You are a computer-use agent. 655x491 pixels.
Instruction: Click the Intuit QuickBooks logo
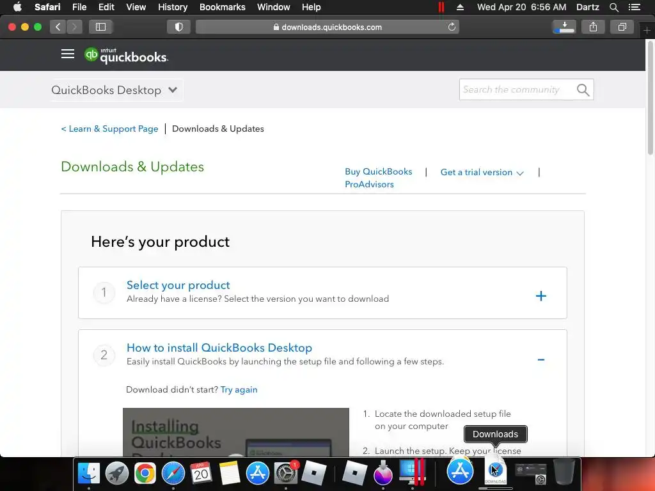click(126, 56)
